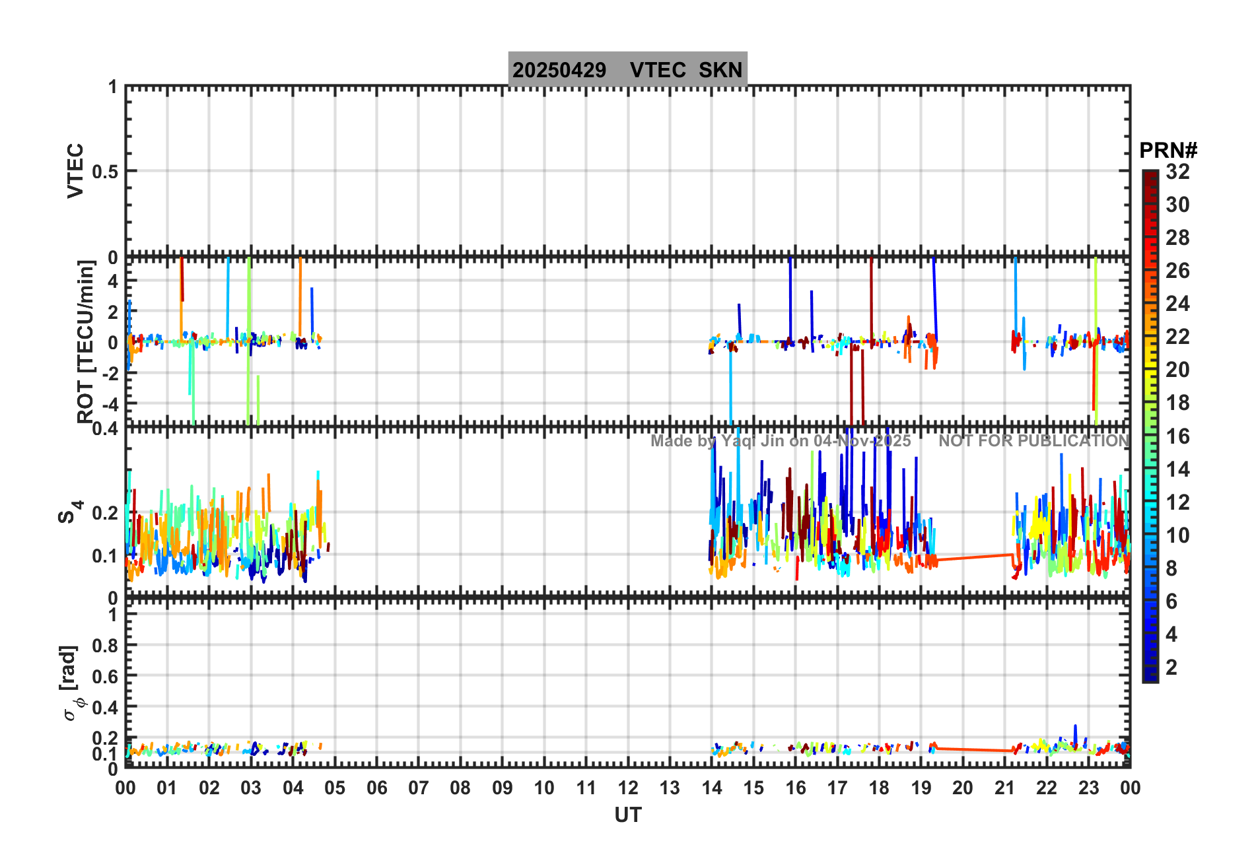Click the ROT [TECU/min] axis label
This screenshot has width=1256, height=853.
85,341
